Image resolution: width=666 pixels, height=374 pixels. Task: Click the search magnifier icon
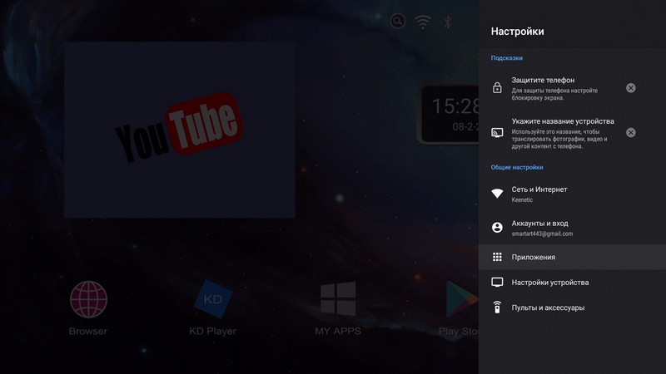(x=398, y=22)
